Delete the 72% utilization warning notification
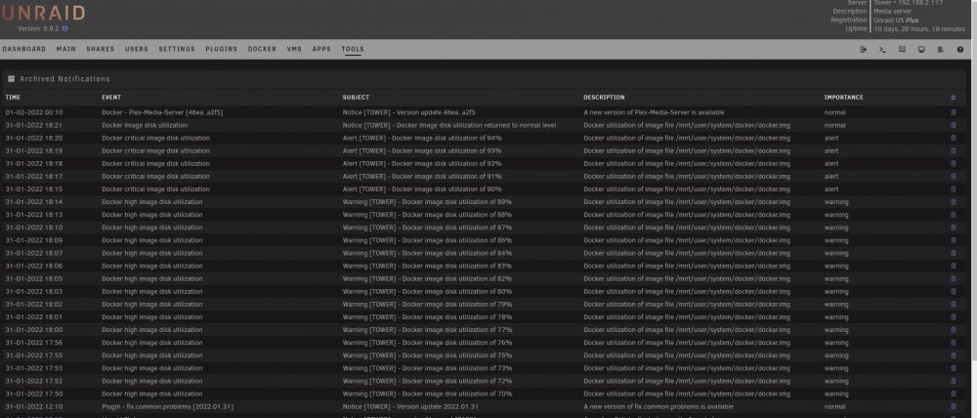 tap(953, 381)
